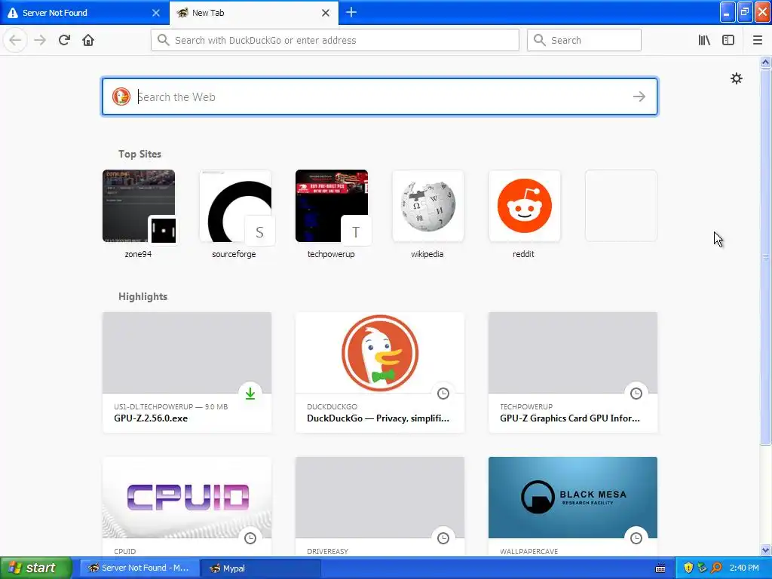Click the DuckDuckGo logo in search box

click(121, 96)
